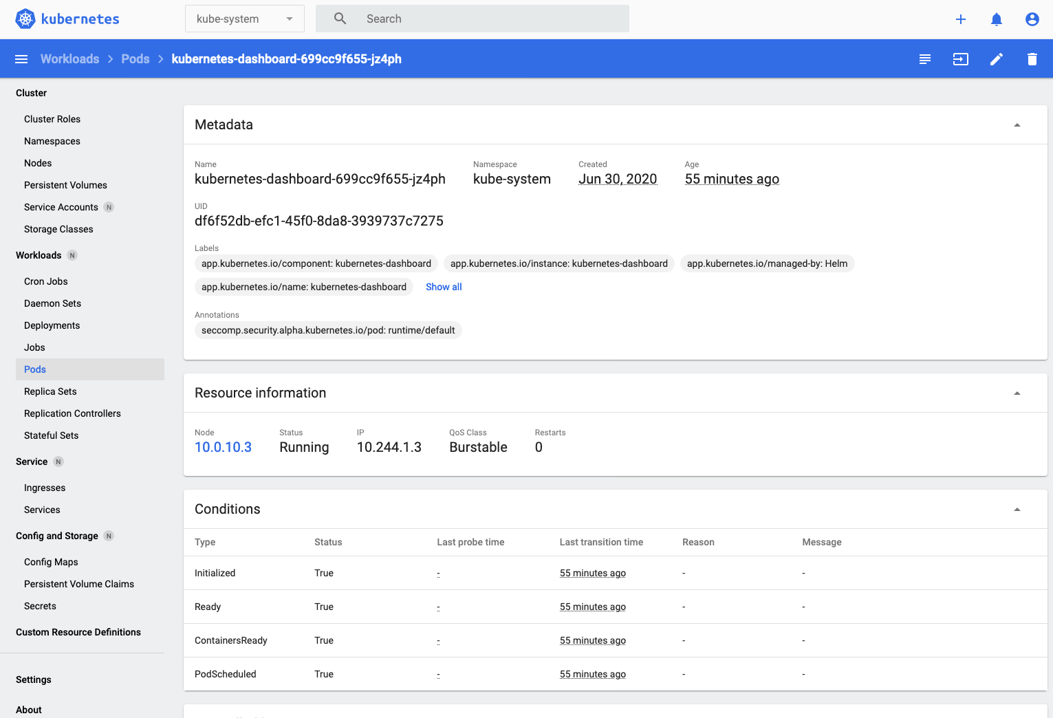Open Replica Sets in sidebar
Viewport: 1053px width, 718px height.
[50, 391]
